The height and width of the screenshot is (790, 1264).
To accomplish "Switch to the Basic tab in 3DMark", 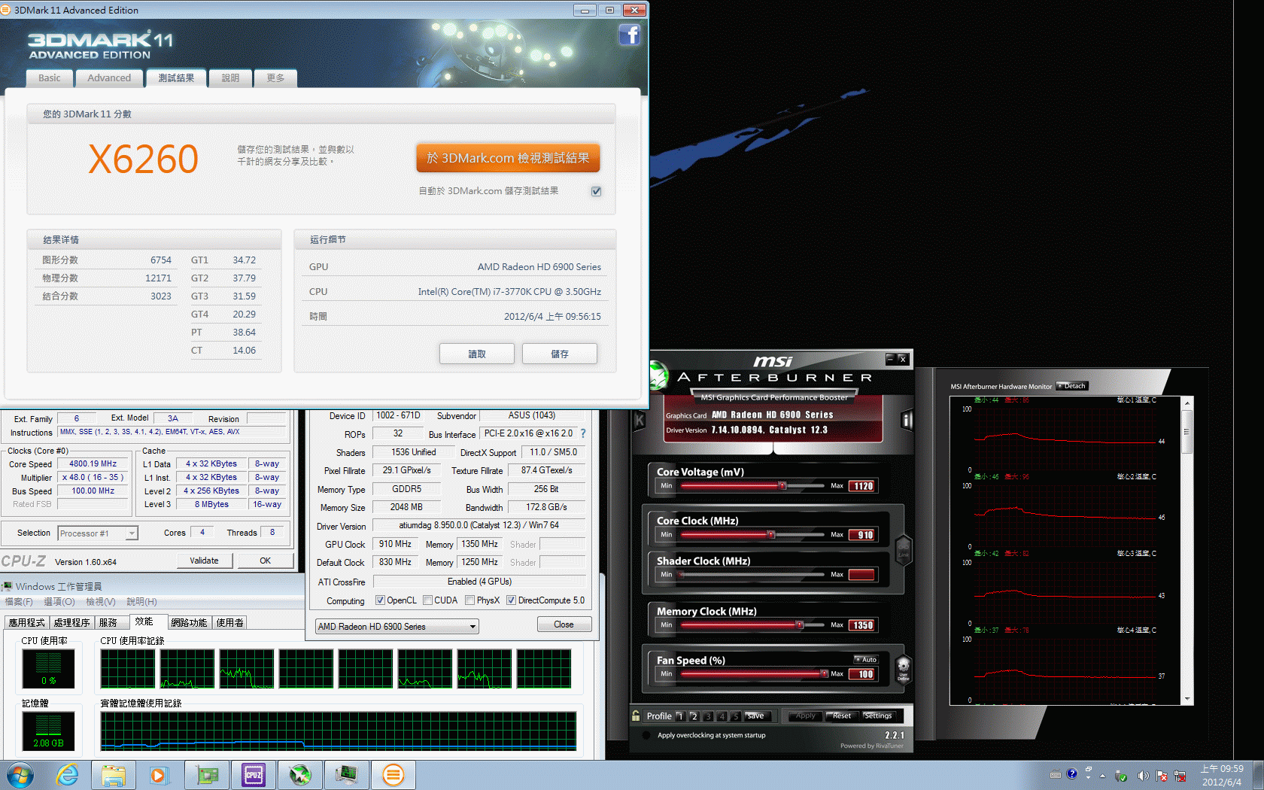I will click(50, 77).
